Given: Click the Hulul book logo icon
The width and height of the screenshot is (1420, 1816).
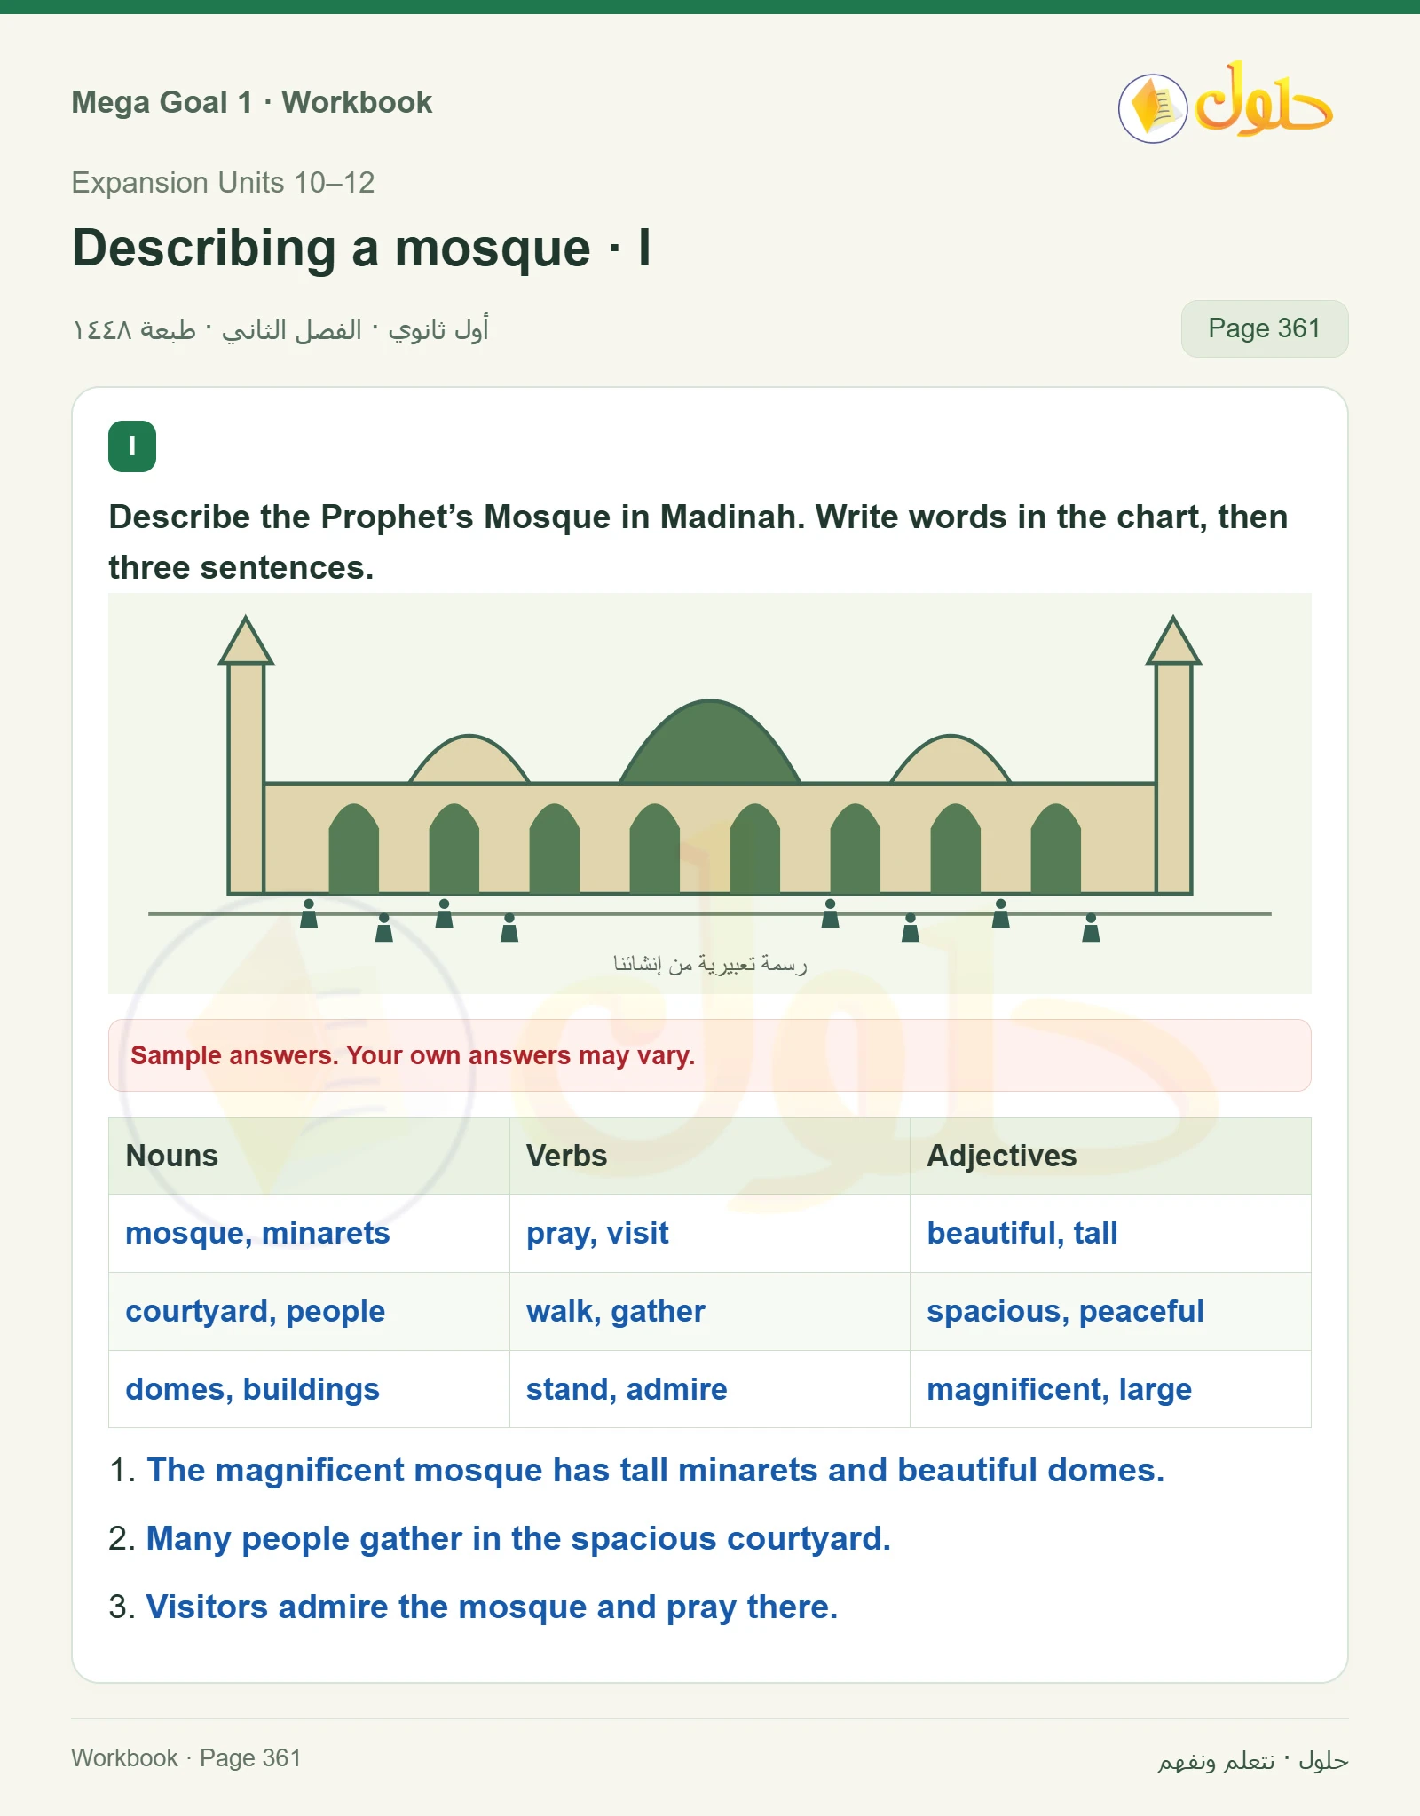Looking at the screenshot, I should (x=1153, y=109).
